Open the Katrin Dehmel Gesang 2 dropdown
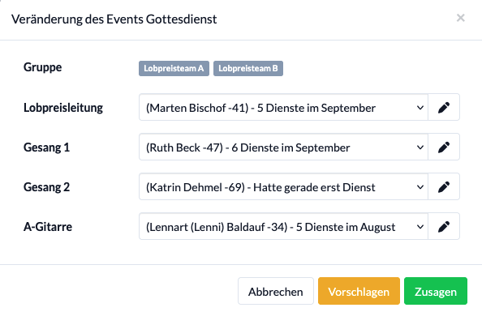482x312 pixels. click(283, 186)
